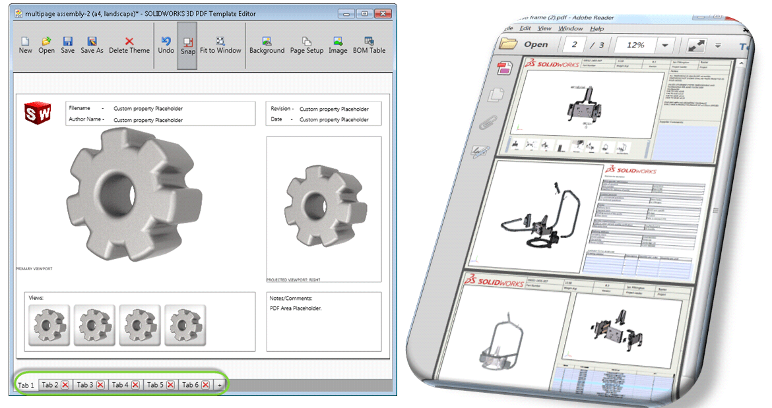Image resolution: width=772 pixels, height=408 pixels.
Task: Select the primary viewport gear model
Action: [x=134, y=194]
